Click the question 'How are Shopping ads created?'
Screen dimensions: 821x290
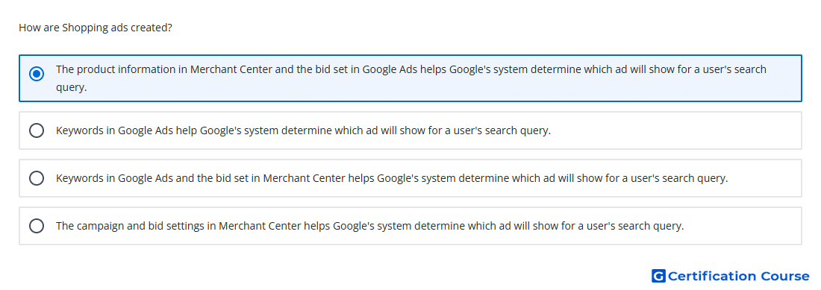pyautogui.click(x=96, y=28)
